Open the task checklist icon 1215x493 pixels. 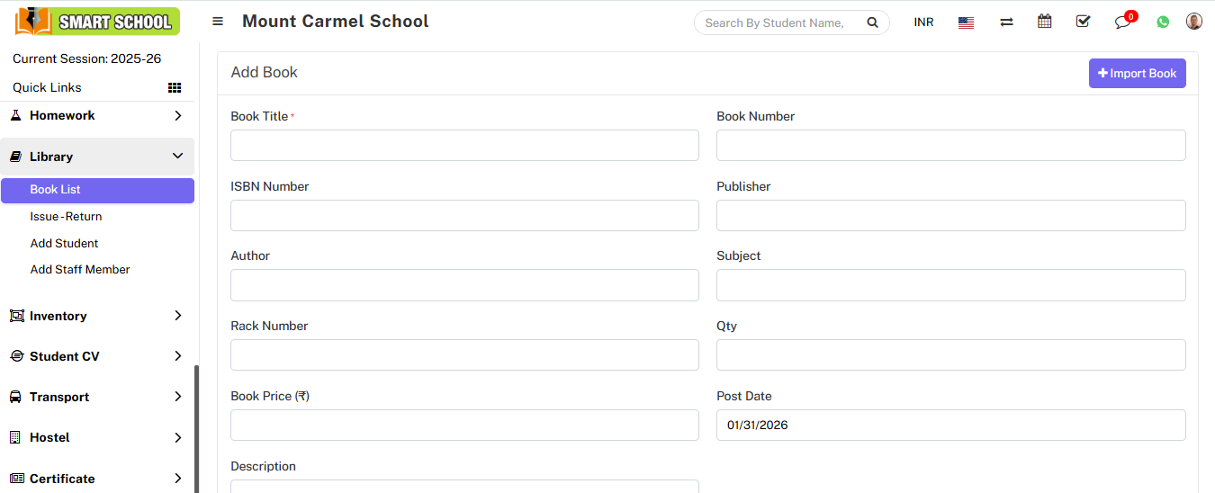coord(1083,22)
